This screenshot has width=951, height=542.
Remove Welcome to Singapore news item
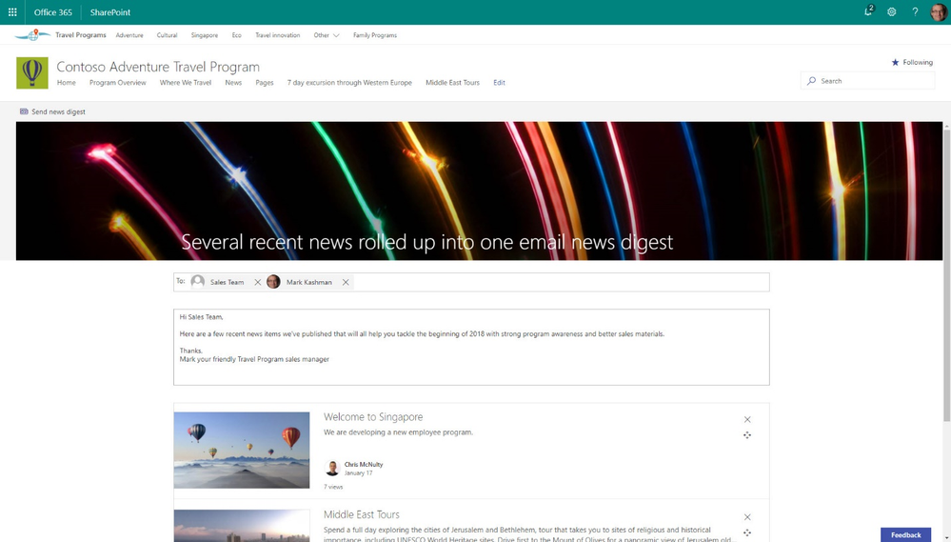(x=747, y=419)
